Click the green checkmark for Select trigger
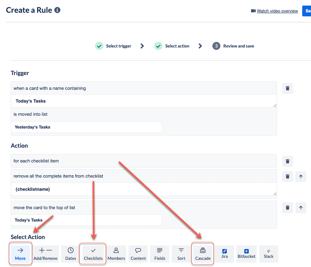The height and width of the screenshot is (267, 311). (99, 46)
